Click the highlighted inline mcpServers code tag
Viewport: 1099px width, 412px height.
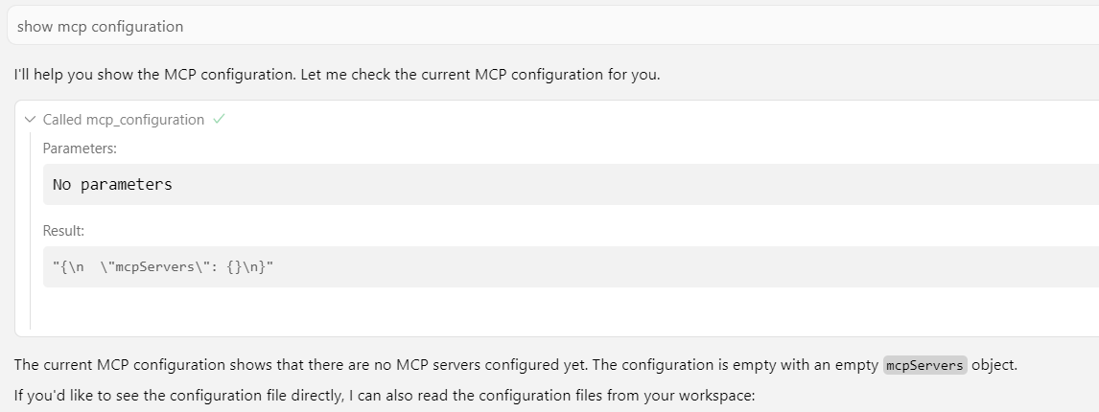[x=924, y=365]
